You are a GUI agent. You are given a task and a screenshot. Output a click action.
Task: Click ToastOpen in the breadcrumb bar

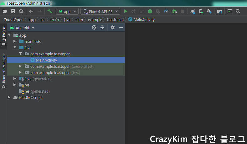point(13,20)
